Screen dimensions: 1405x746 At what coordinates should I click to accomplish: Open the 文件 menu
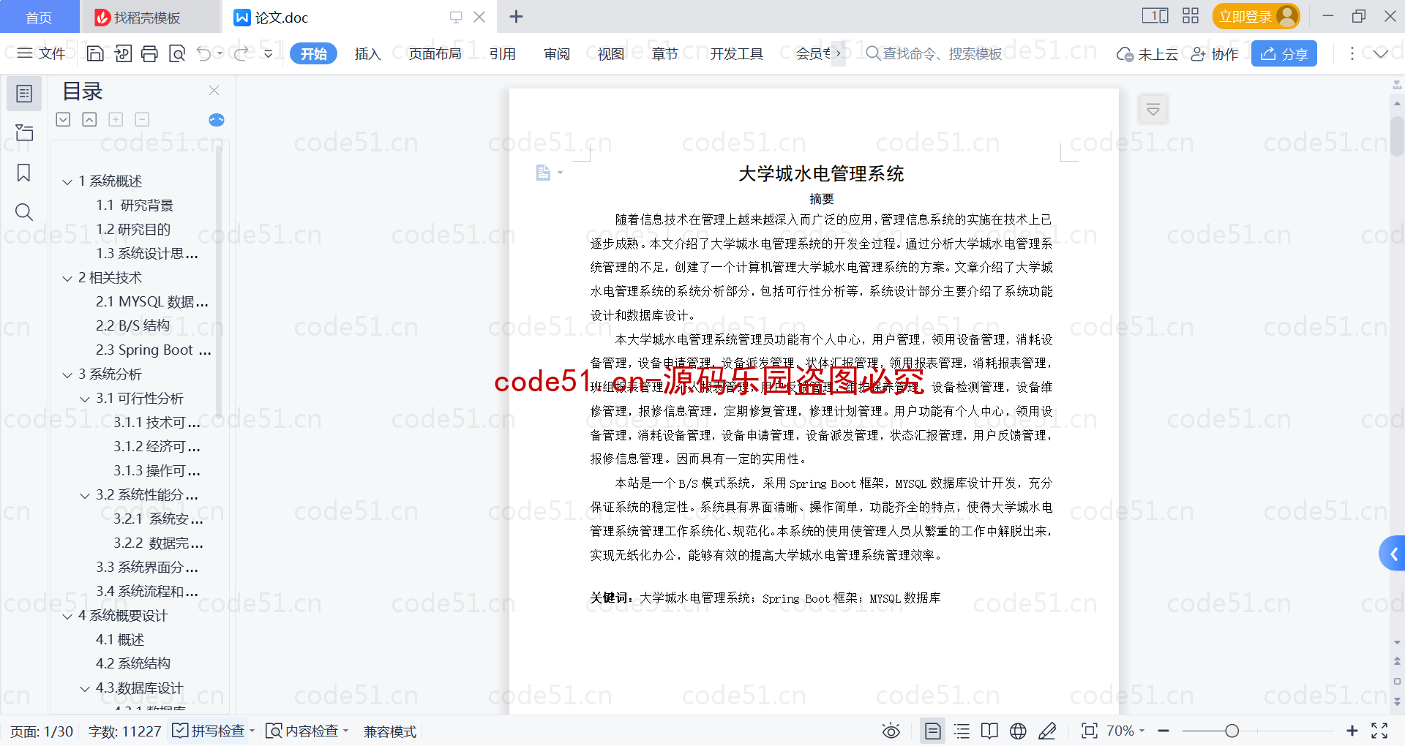tap(42, 53)
